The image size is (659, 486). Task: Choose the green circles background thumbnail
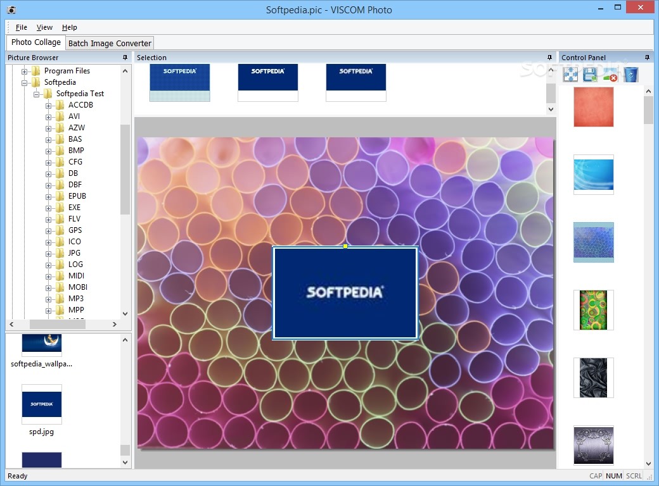(x=594, y=310)
